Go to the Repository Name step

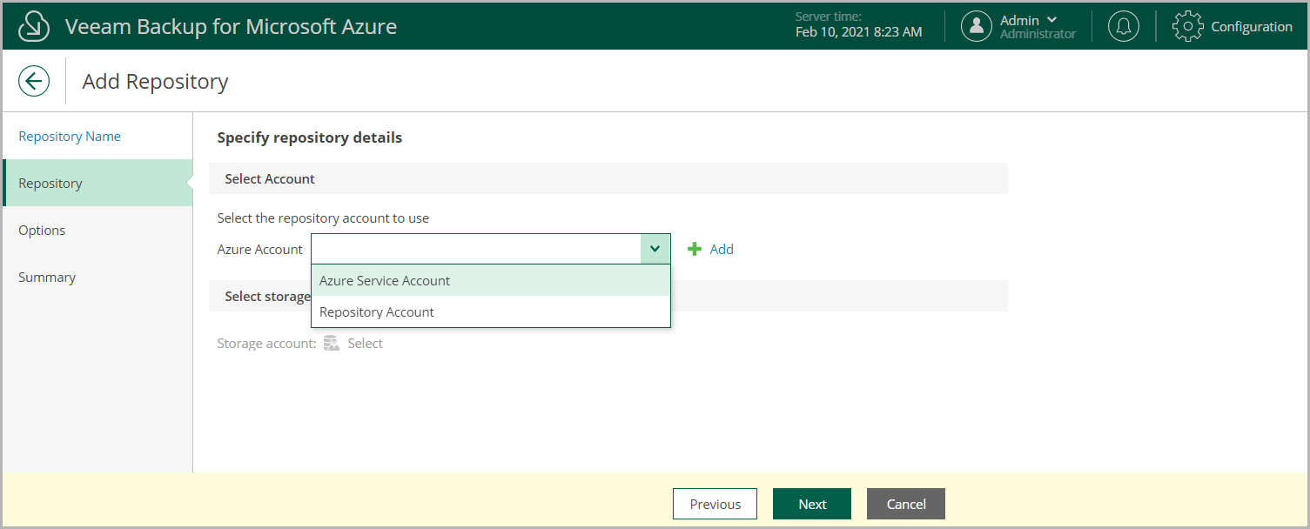(x=70, y=137)
